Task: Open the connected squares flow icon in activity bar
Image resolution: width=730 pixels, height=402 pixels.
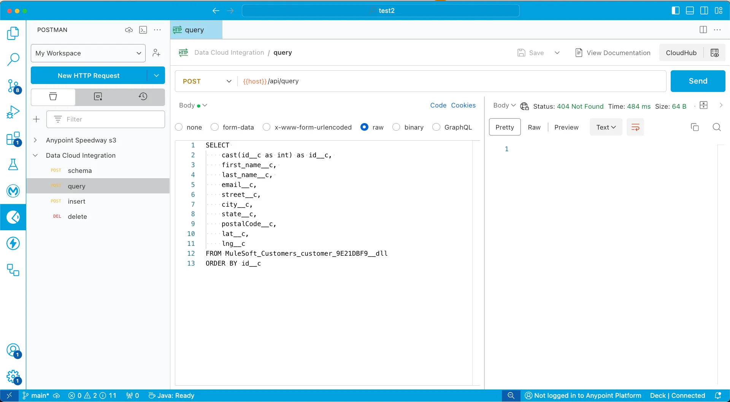Action: click(13, 270)
